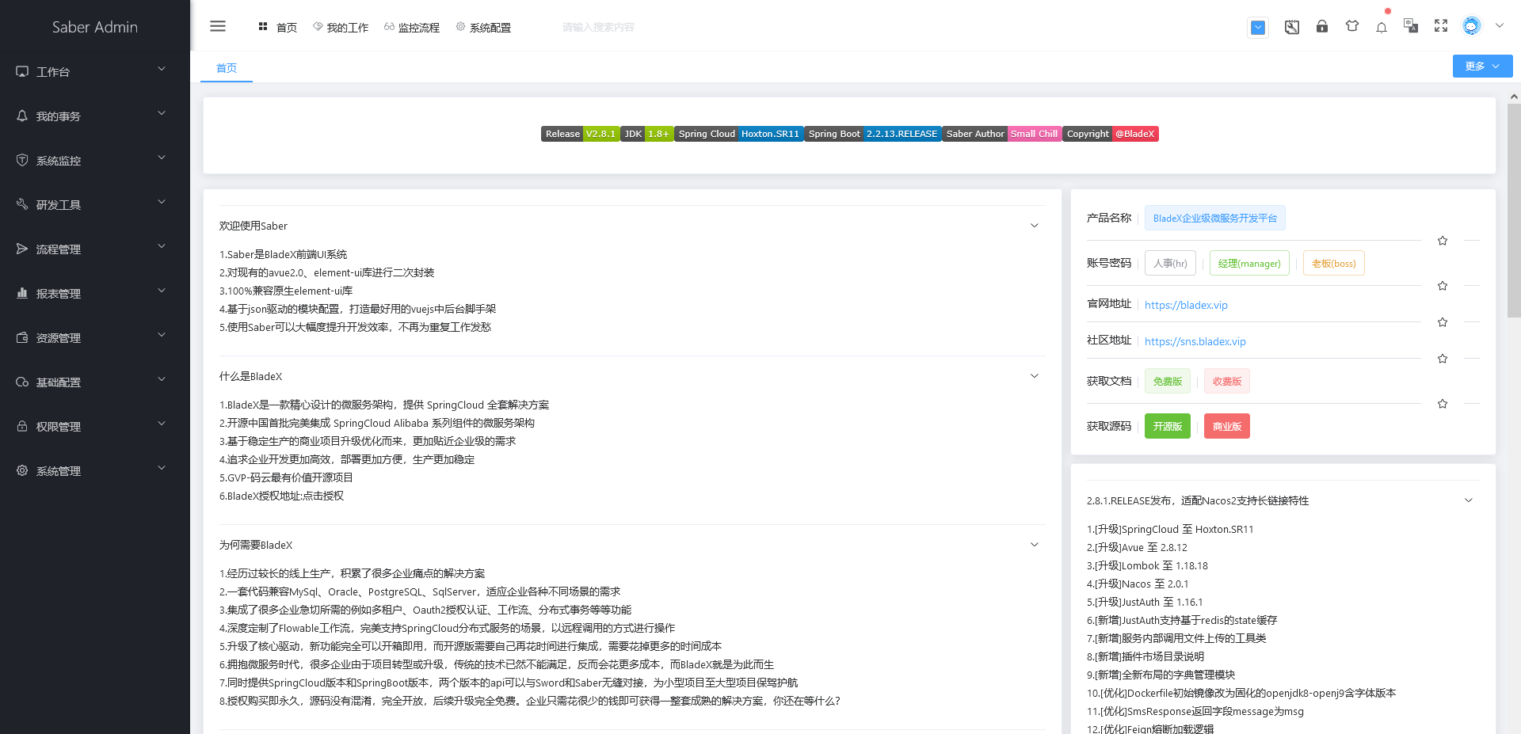Collapse the 什么是BladeX panel arrow
This screenshot has width=1521, height=734.
[x=1034, y=376]
